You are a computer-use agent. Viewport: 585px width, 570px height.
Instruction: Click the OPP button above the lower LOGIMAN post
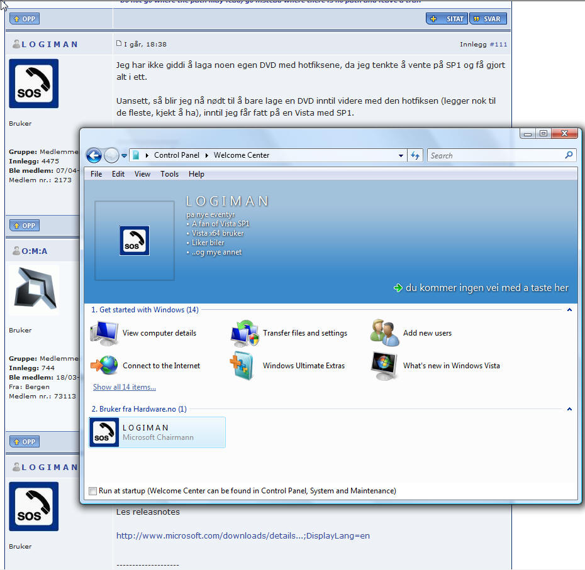[25, 442]
